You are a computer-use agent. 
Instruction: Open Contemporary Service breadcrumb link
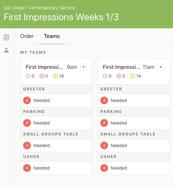coord(52,8)
